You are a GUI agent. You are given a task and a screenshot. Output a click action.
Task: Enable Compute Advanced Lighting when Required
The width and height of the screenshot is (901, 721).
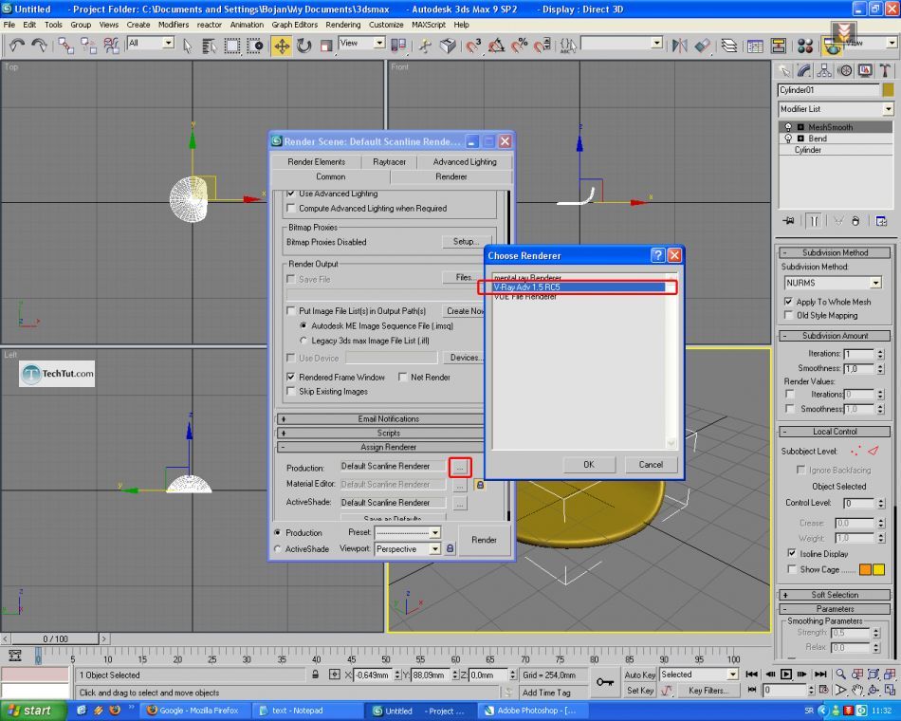click(291, 208)
